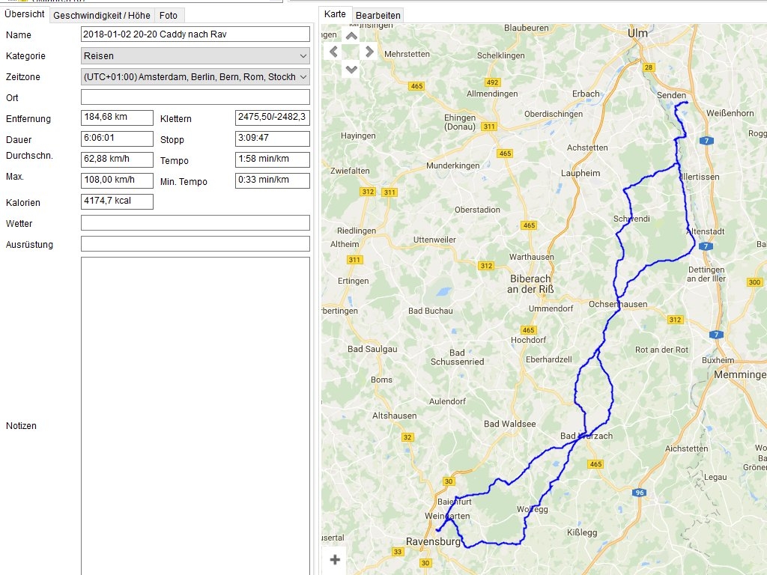Open the Foto tab
Image resolution: width=767 pixels, height=575 pixels.
[x=169, y=15]
